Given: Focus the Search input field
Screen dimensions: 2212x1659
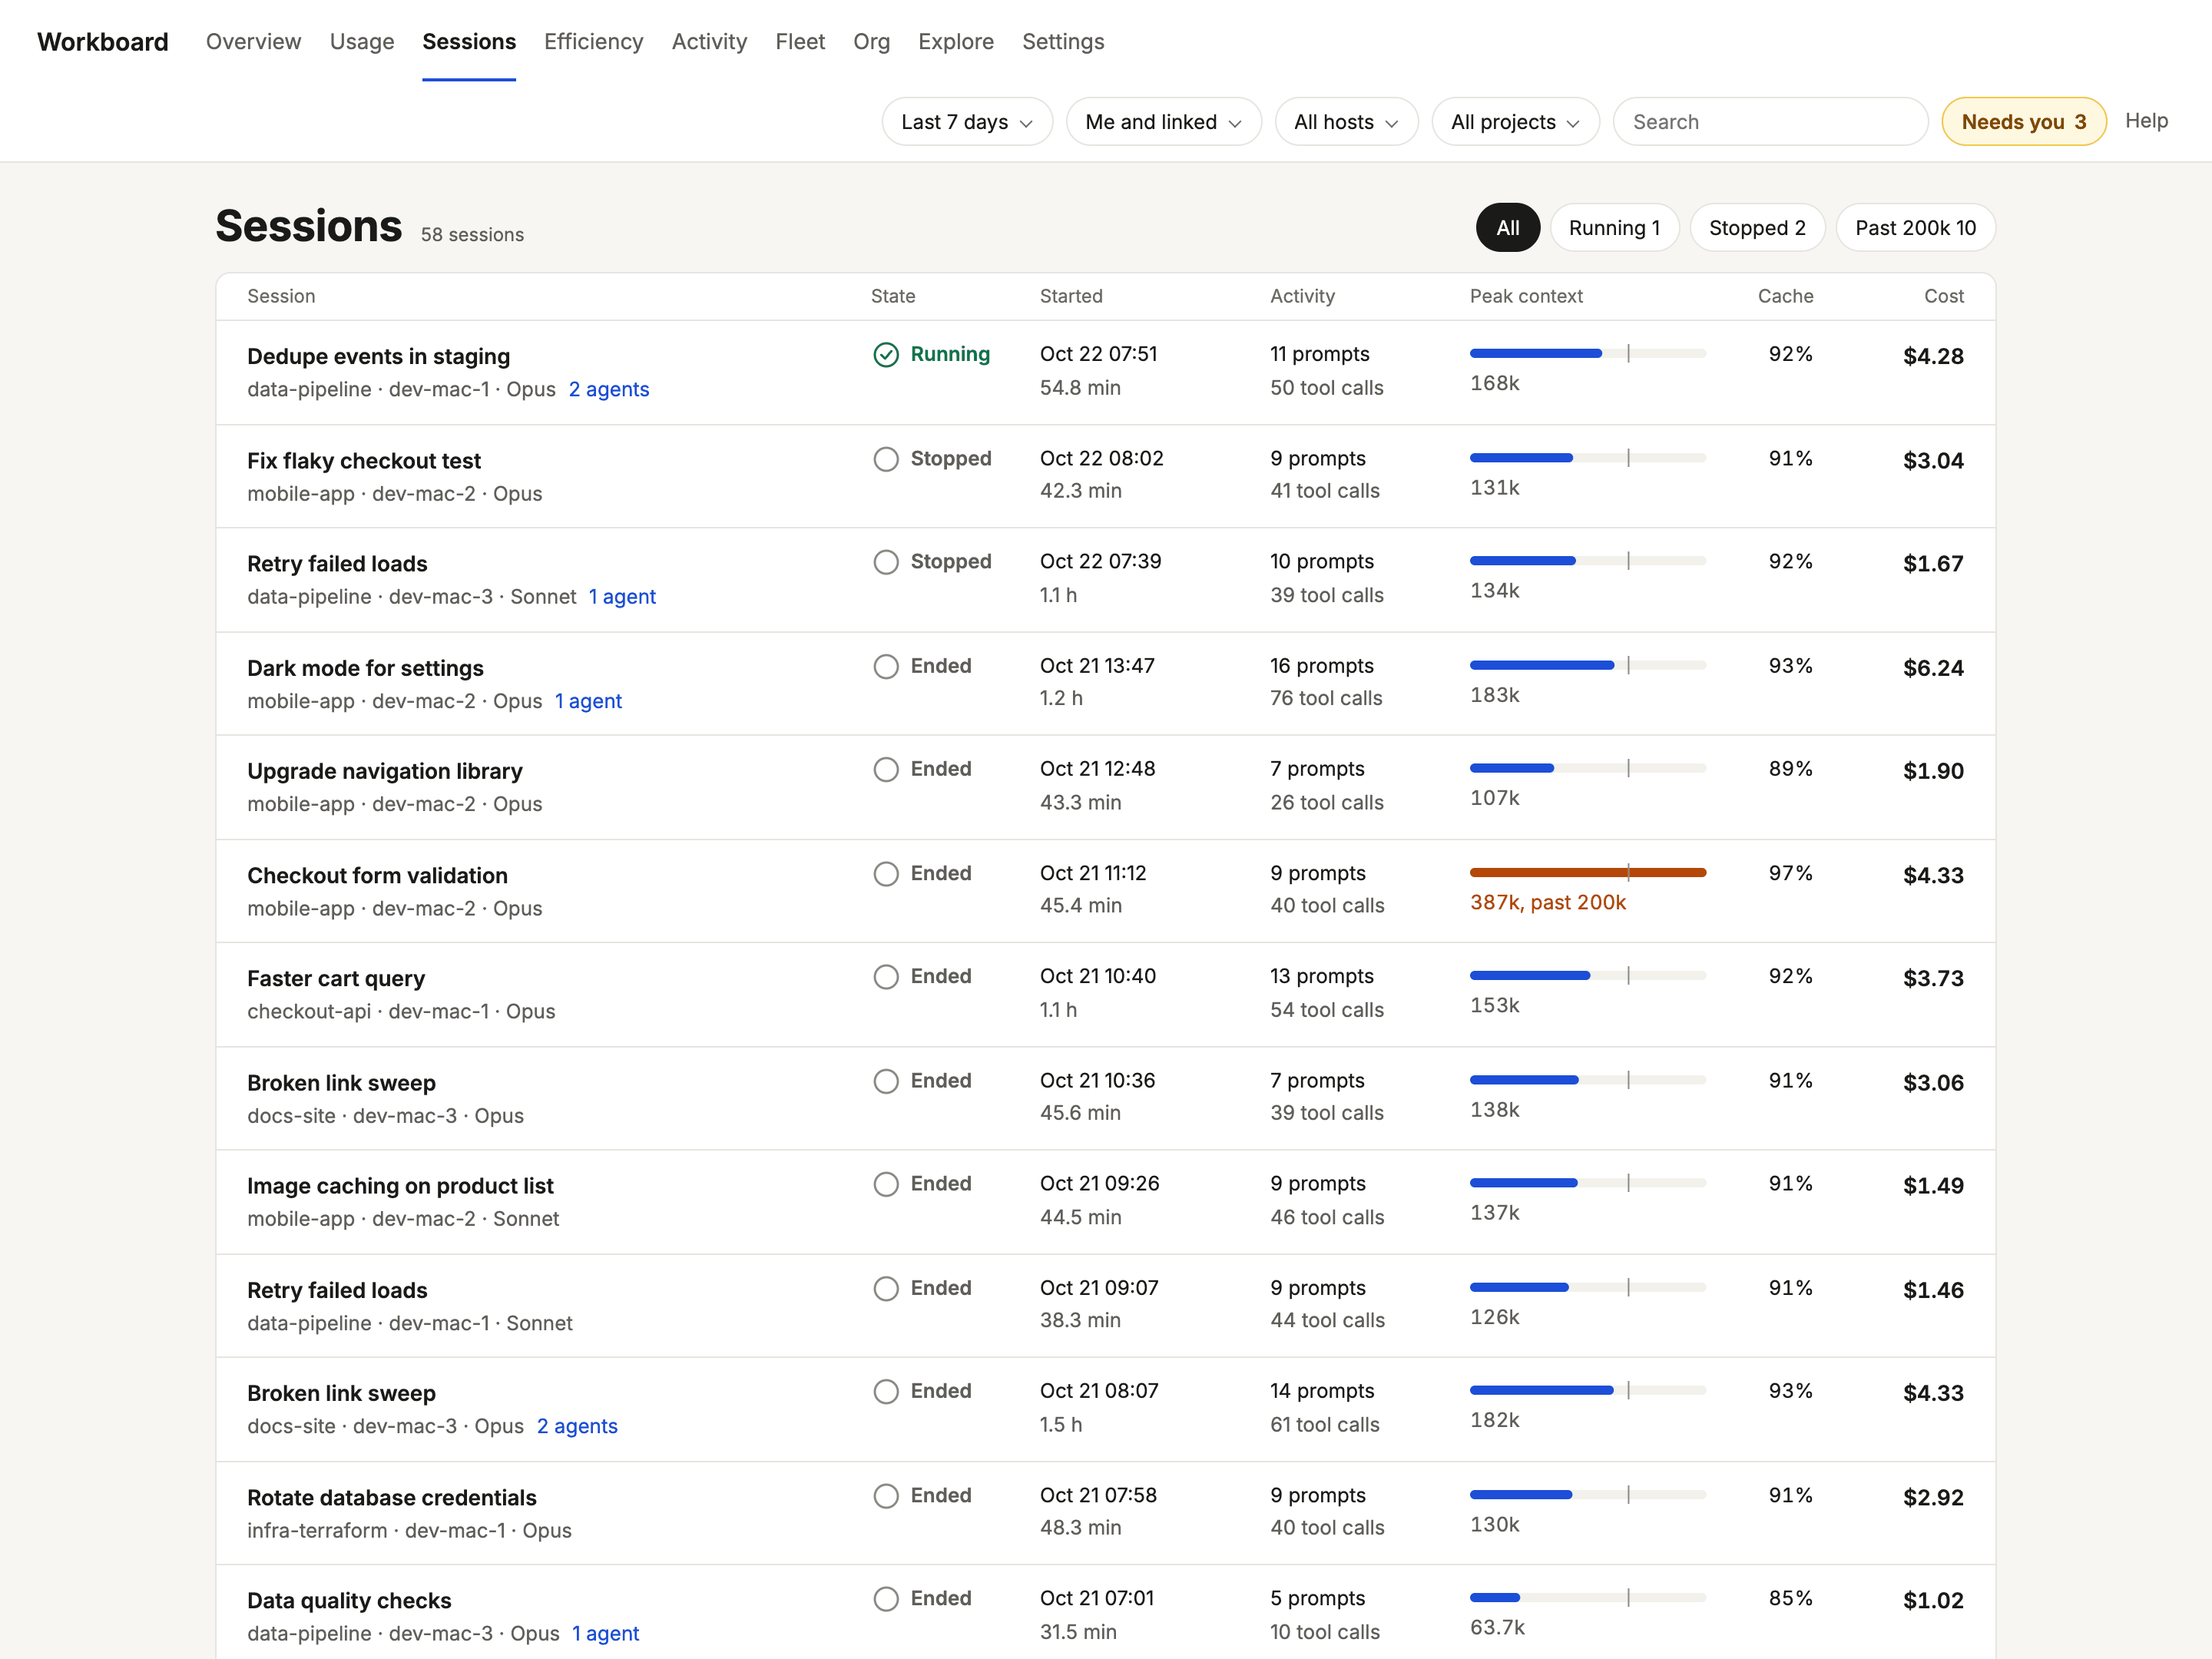Looking at the screenshot, I should 1770,122.
